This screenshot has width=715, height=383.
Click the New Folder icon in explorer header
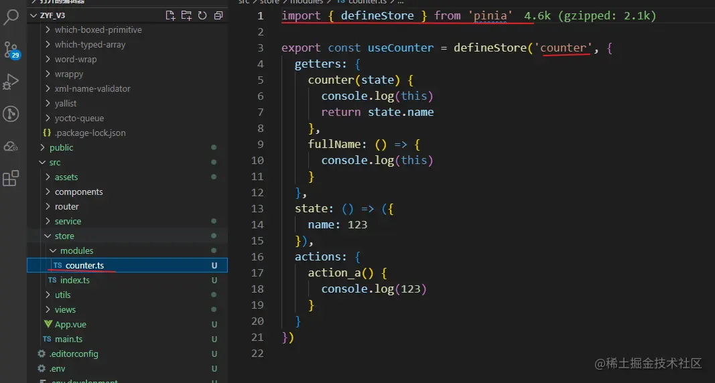click(x=186, y=15)
